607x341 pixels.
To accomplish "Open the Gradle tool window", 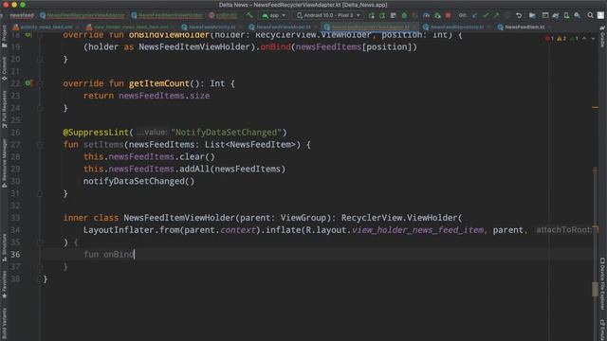I will (602, 37).
